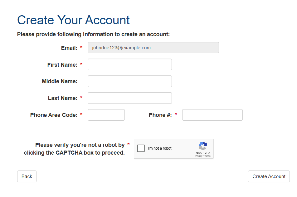The width and height of the screenshot is (297, 197).
Task: Click the "I'm not a robot" text
Action: point(160,148)
